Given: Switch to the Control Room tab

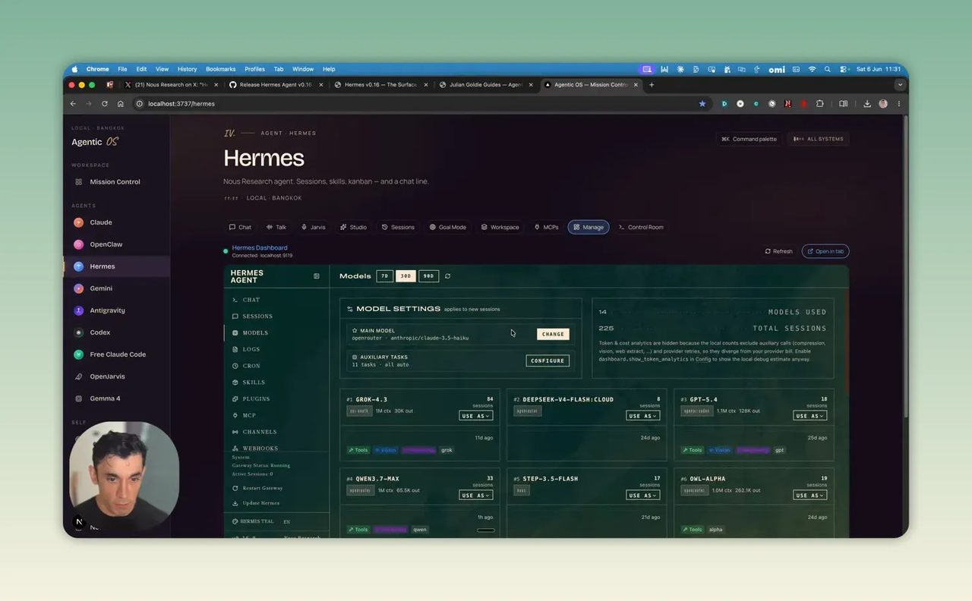Looking at the screenshot, I should click(641, 227).
